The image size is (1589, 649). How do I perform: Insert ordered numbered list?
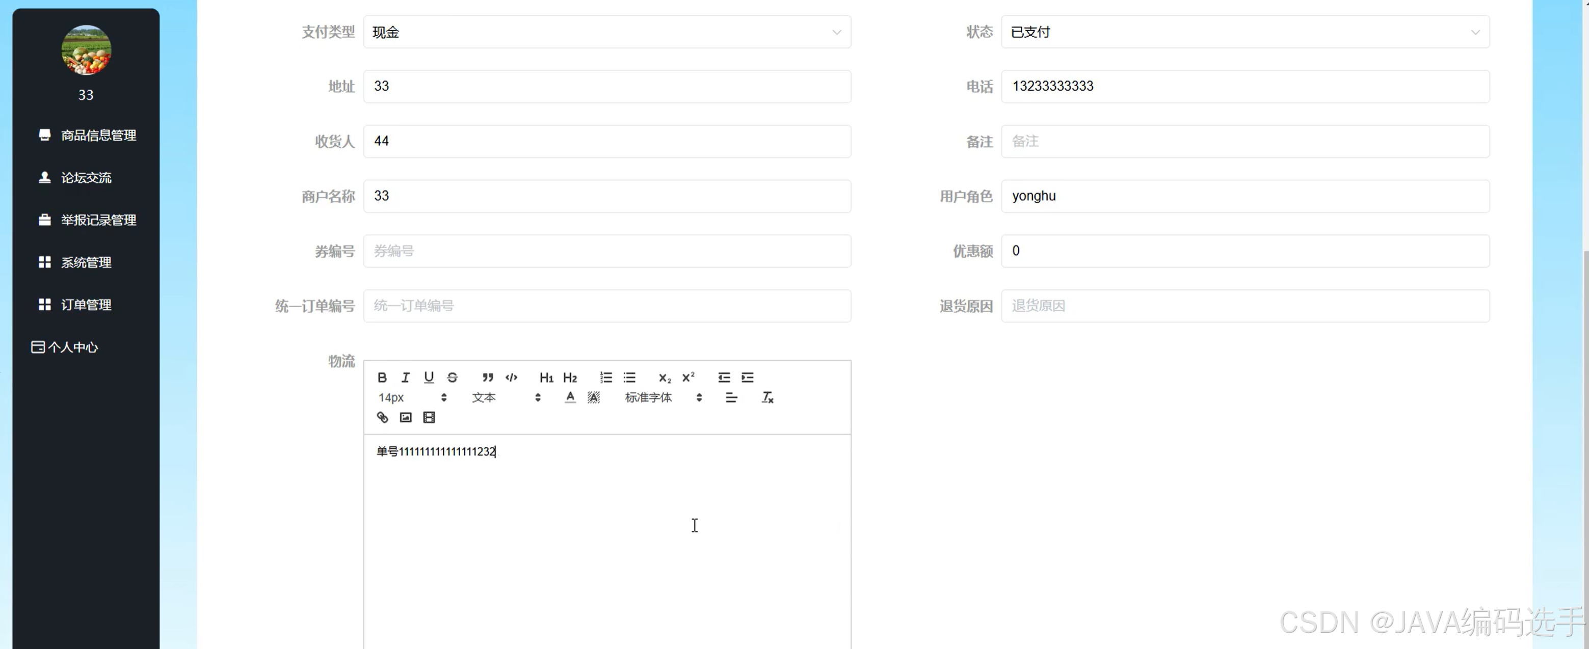pyautogui.click(x=606, y=377)
